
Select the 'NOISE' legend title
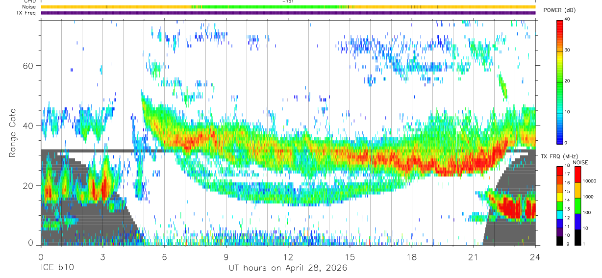pos(580,162)
